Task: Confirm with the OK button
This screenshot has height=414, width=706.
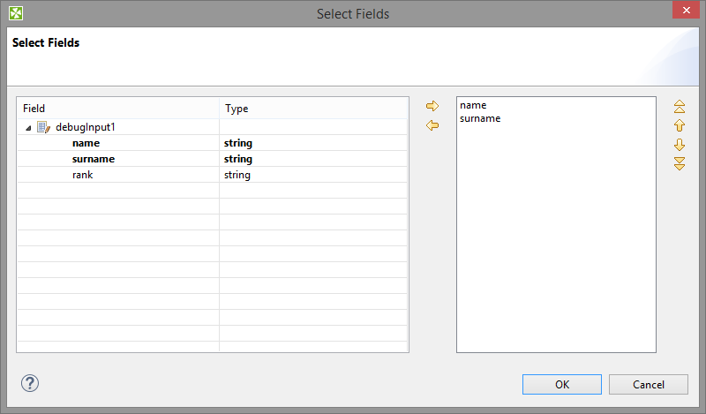Action: coord(562,384)
